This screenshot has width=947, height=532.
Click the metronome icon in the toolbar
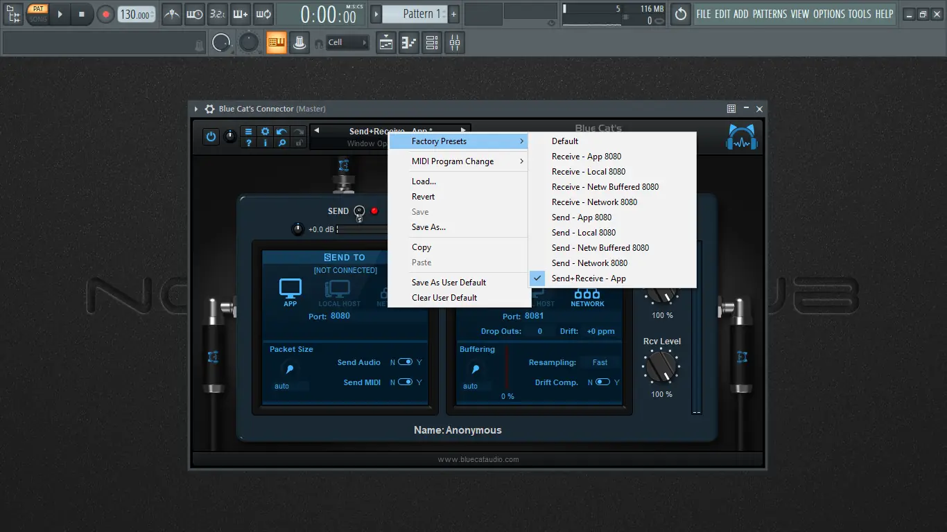(x=172, y=14)
